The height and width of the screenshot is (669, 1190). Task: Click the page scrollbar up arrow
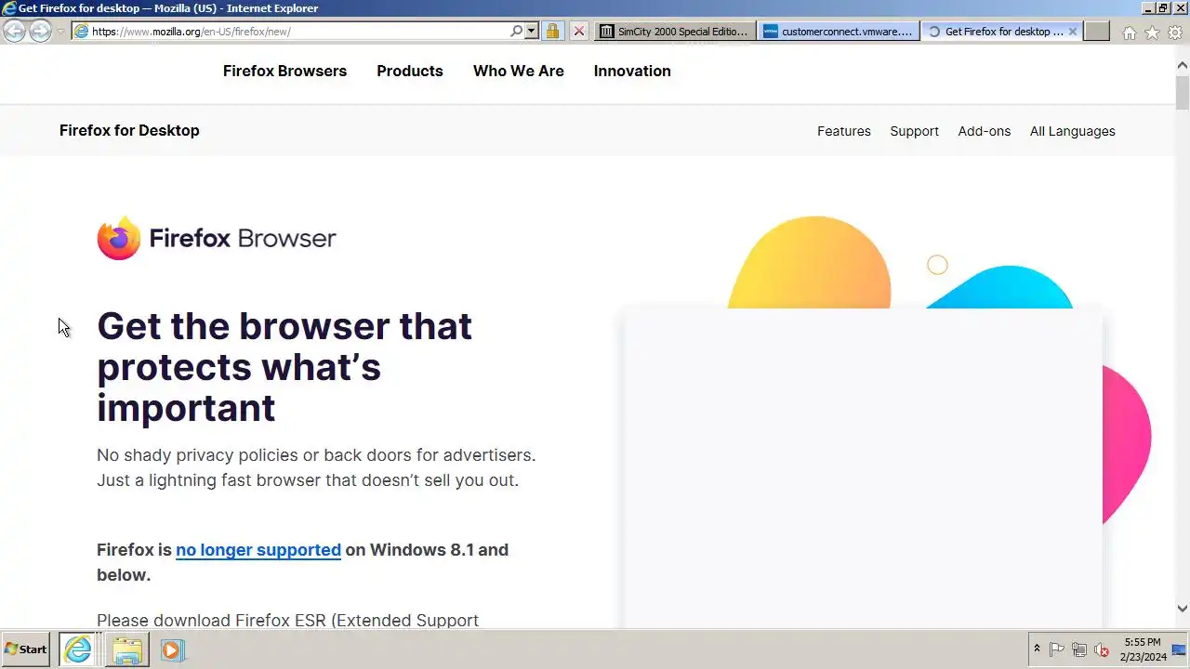[1183, 66]
